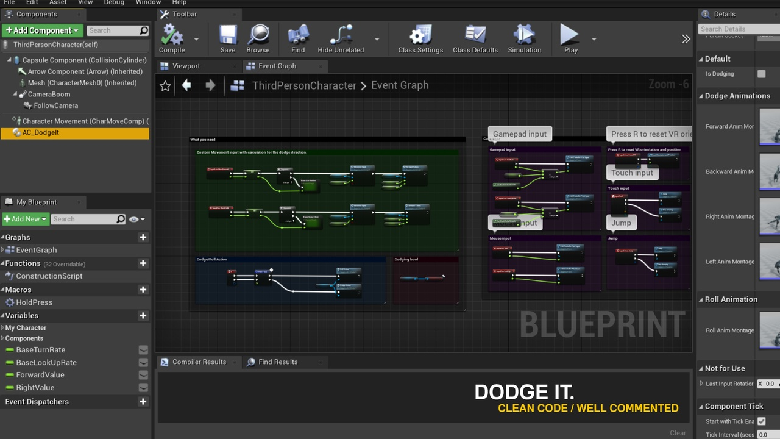Select the ConstructionScript function
780x439 pixels.
pos(49,276)
